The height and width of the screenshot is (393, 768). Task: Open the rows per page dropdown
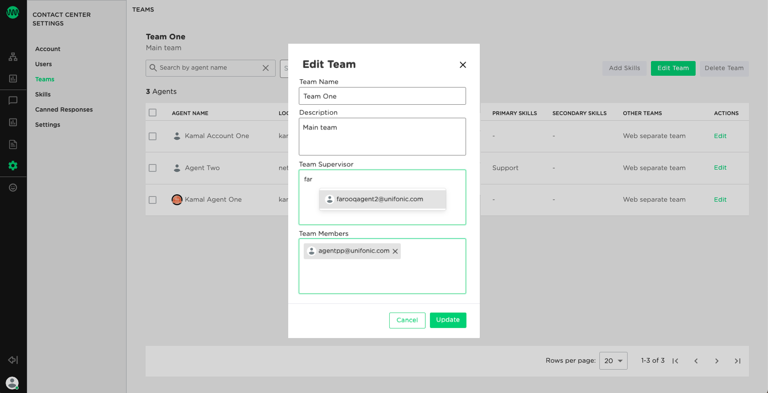coord(613,361)
